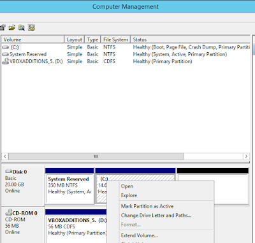Sort by the Status column header
This screenshot has width=255, height=243.
pos(190,39)
